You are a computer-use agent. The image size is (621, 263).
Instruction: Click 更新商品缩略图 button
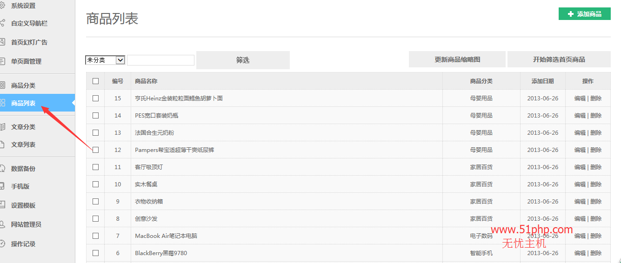coord(457,59)
